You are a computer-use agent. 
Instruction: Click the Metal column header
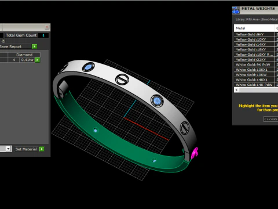click(x=254, y=28)
